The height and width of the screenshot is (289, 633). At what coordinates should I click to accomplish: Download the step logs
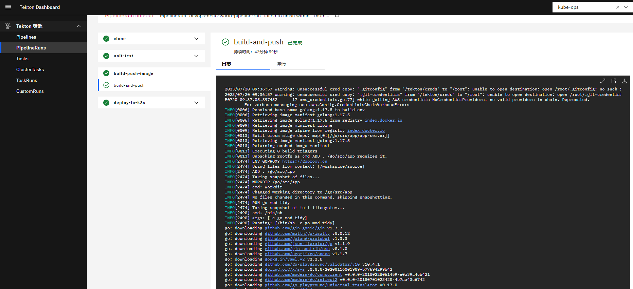point(625,81)
